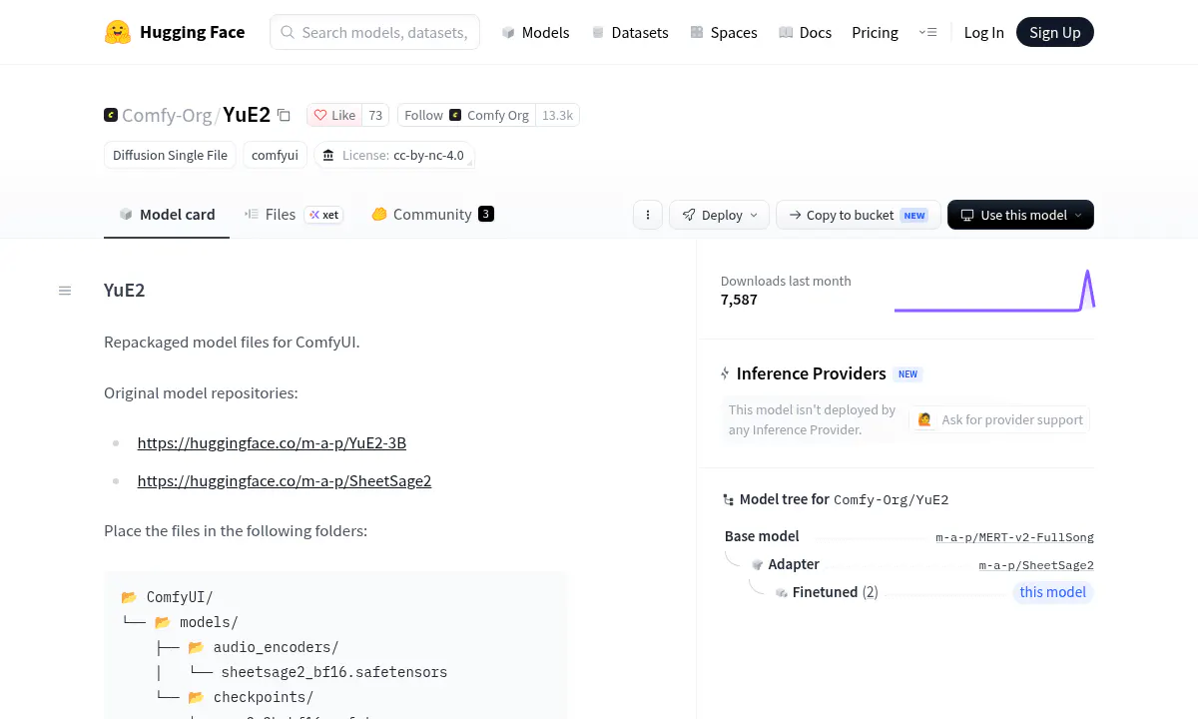
Task: Click the models/ folder icon in code block
Action: (x=163, y=622)
